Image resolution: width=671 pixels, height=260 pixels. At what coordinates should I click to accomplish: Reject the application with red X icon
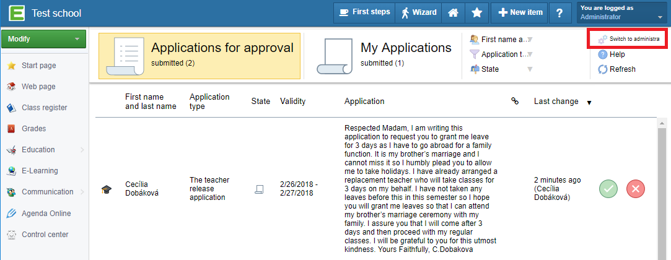636,189
